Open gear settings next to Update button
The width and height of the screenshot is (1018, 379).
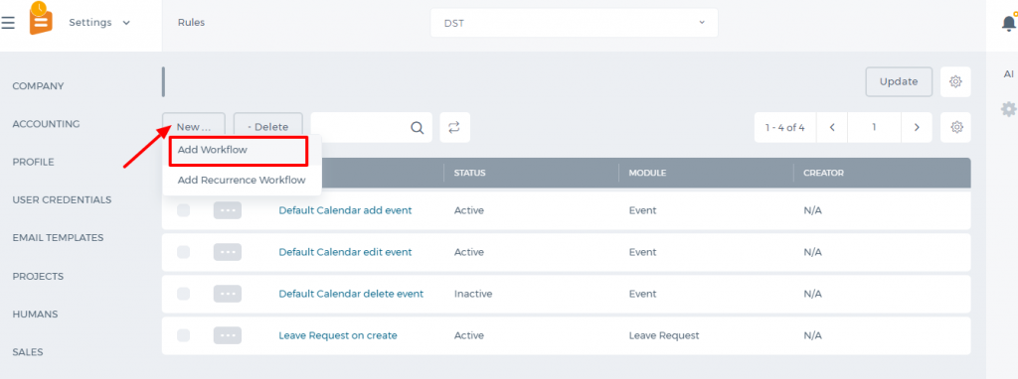955,81
